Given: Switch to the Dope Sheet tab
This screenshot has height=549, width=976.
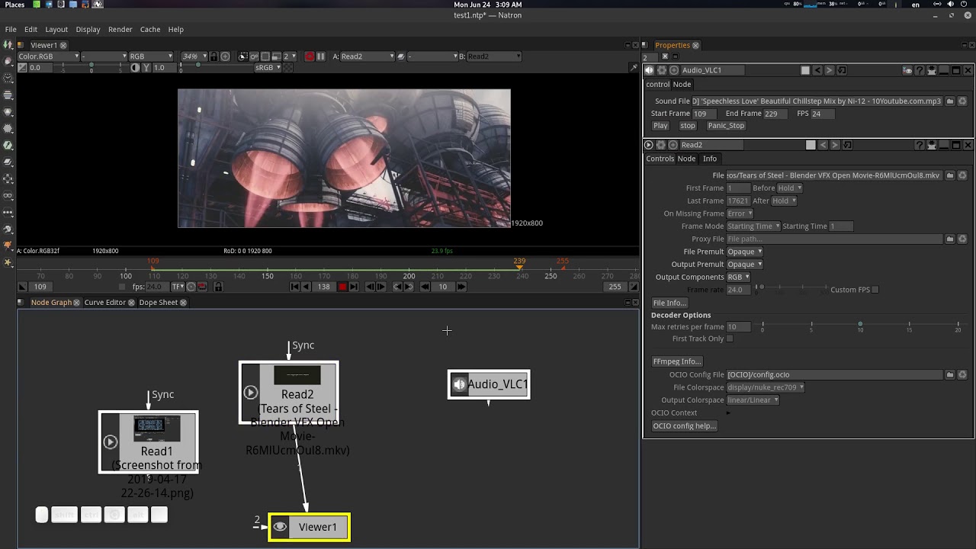Looking at the screenshot, I should [158, 303].
